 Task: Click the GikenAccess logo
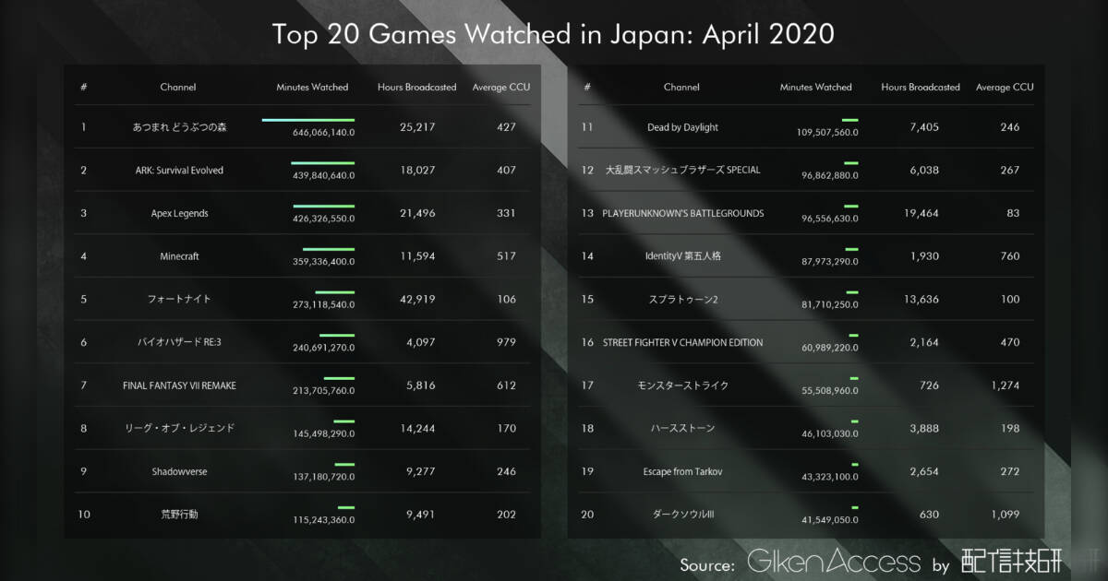click(833, 562)
